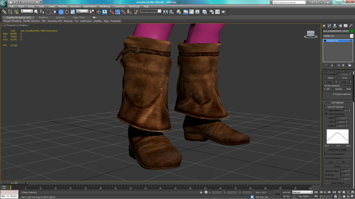Toggle Percent Snap icon
Viewport: 355px width, 199px height.
tap(123, 12)
